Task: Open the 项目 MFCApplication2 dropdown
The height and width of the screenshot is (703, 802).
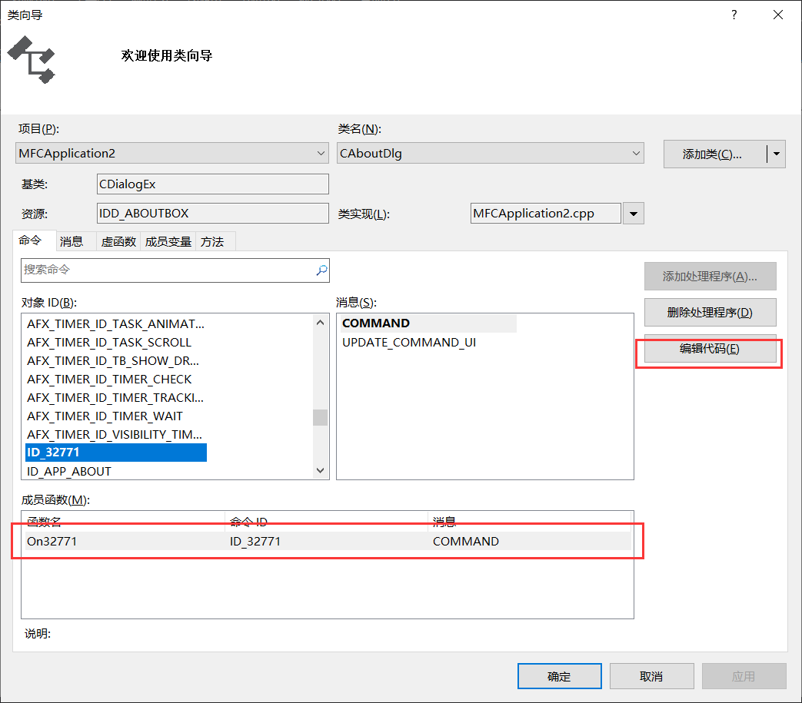Action: tap(172, 153)
